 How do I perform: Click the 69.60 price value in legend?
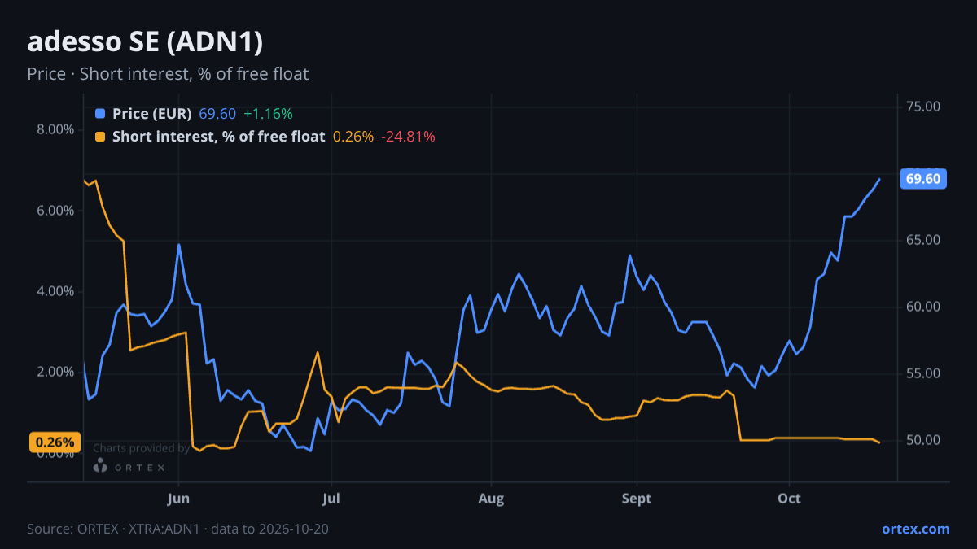[x=217, y=114]
